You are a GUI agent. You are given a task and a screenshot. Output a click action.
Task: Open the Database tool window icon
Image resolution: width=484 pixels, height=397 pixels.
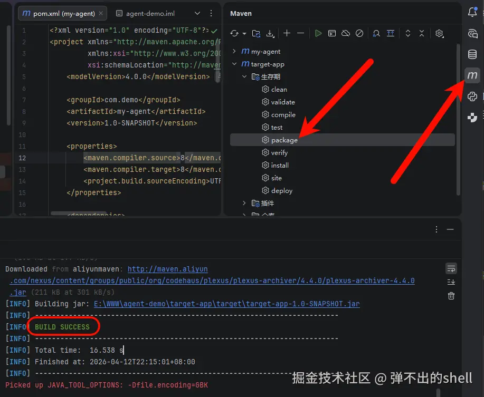(x=472, y=54)
